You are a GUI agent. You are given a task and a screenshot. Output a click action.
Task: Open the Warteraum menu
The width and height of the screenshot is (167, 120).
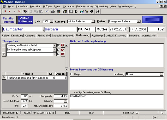pyautogui.click(x=68, y=7)
